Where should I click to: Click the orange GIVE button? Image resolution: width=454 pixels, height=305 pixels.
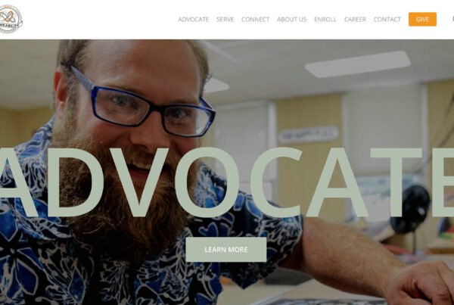click(x=422, y=20)
